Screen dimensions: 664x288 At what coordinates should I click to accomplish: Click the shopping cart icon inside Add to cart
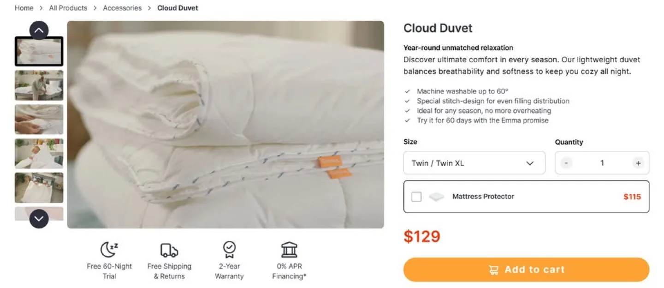494,270
